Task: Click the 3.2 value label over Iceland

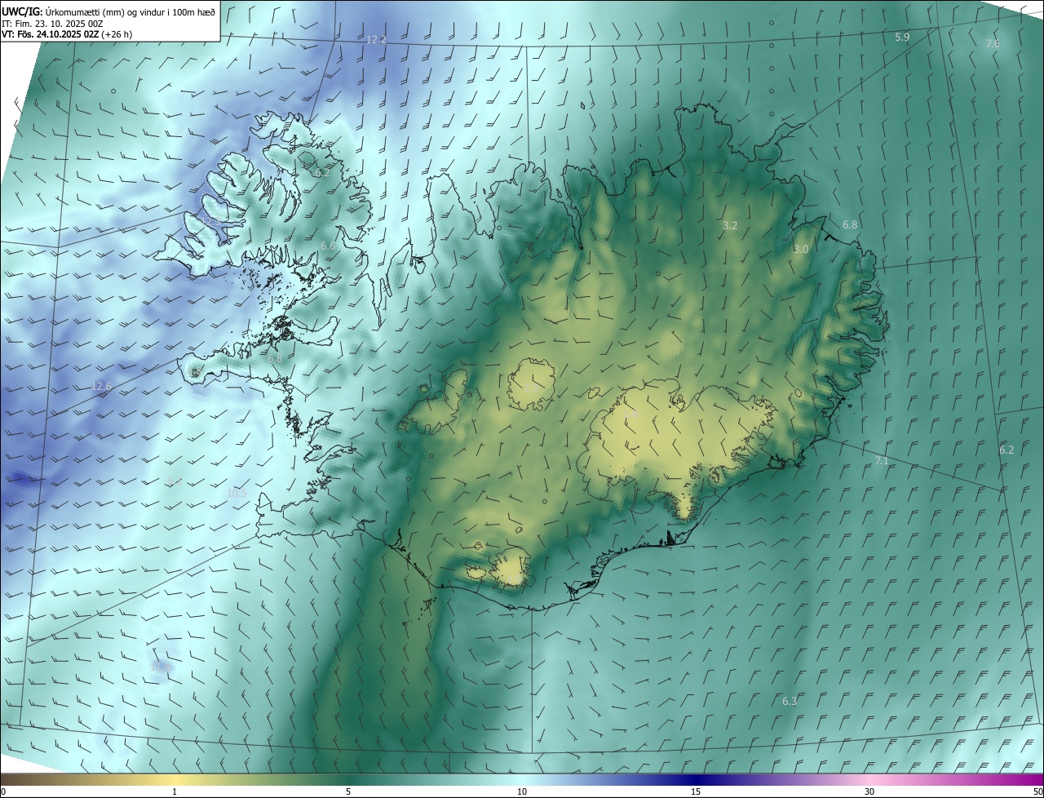Action: pos(730,225)
